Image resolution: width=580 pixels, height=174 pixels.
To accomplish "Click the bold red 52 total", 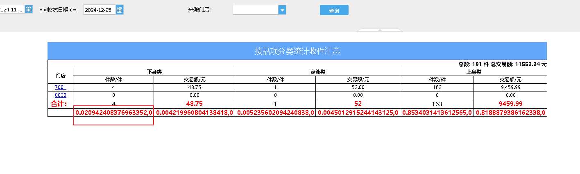I will coord(358,104).
